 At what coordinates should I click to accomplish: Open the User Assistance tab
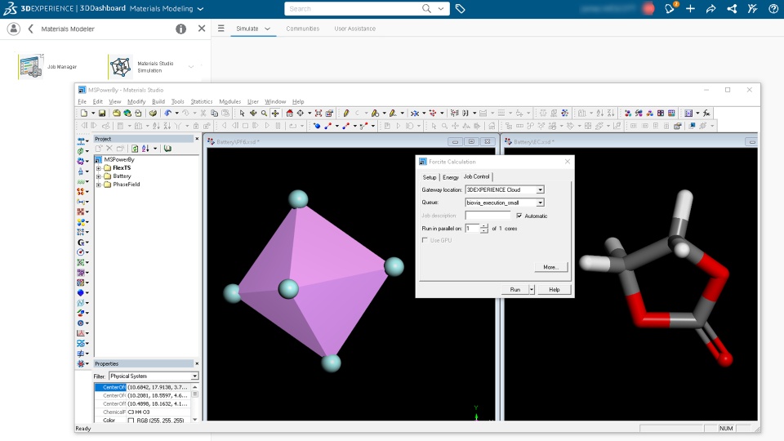tap(355, 29)
